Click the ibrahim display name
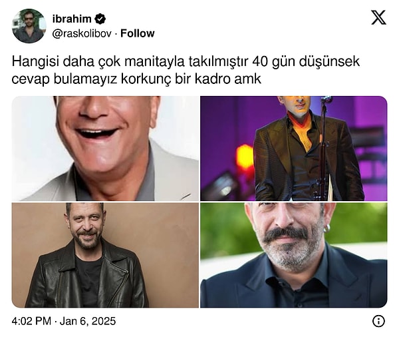The image size is (399, 341). pos(72,19)
